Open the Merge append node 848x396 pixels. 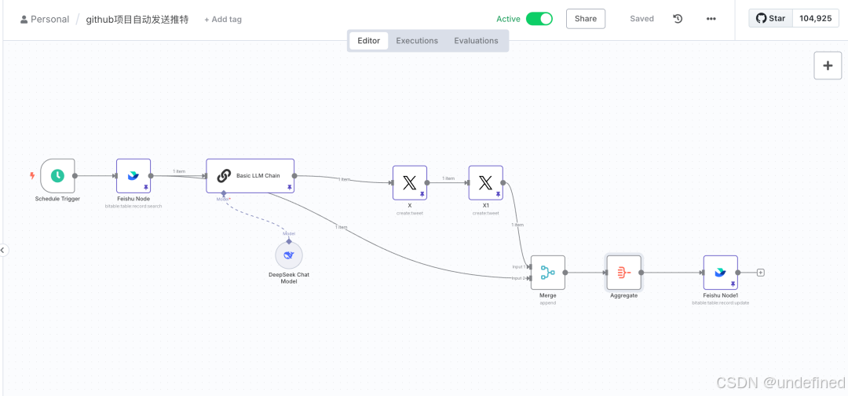[548, 273]
